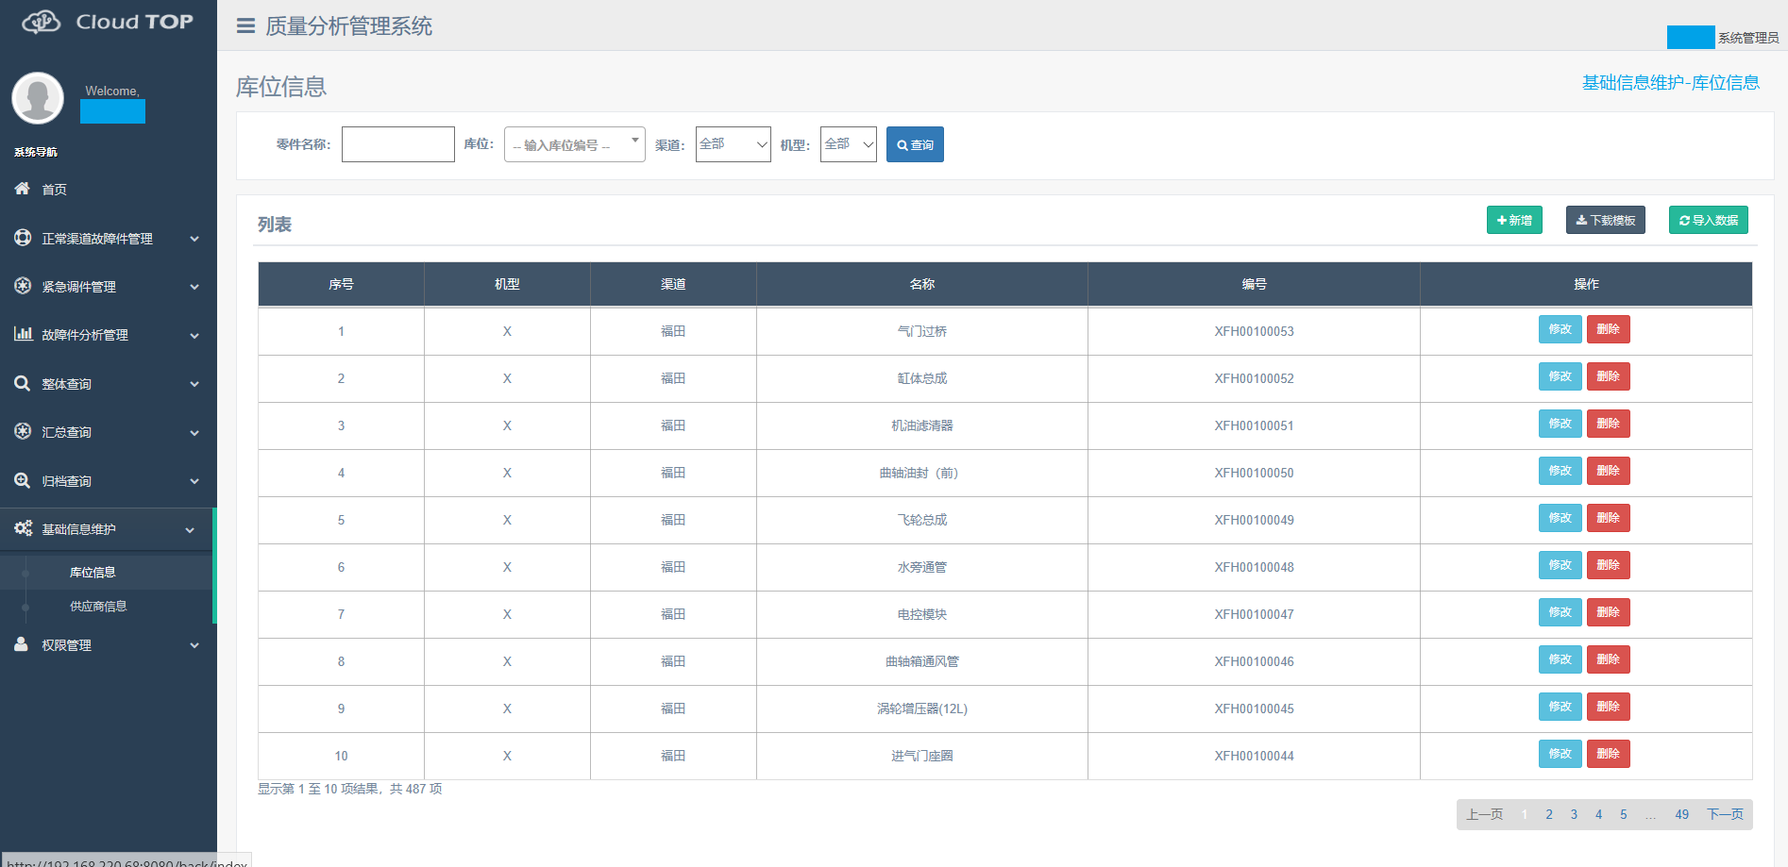1788x867 pixels.
Task: Click the 整体查询 magnifier icon
Action: point(23,383)
